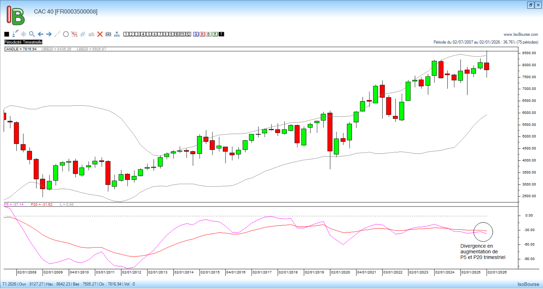Screen dimensions: 543x289
Task: Click the Périodicité Trimestrielle label
Action: pos(23,42)
